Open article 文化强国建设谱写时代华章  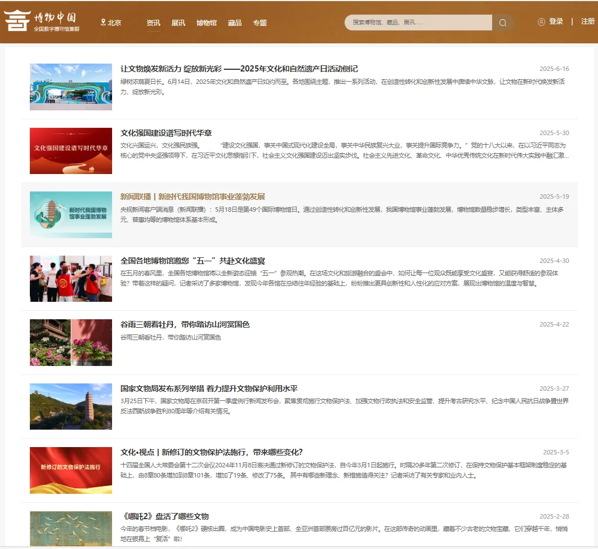point(166,133)
